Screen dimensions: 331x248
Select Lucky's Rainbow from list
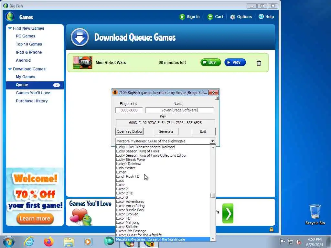tap(163, 164)
